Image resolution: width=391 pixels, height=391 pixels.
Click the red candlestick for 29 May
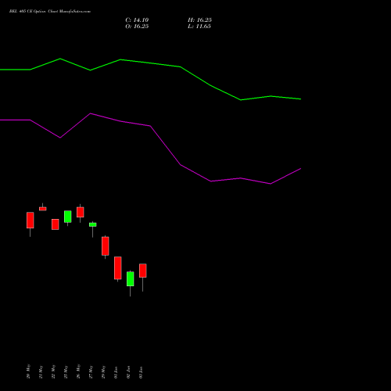106,246
